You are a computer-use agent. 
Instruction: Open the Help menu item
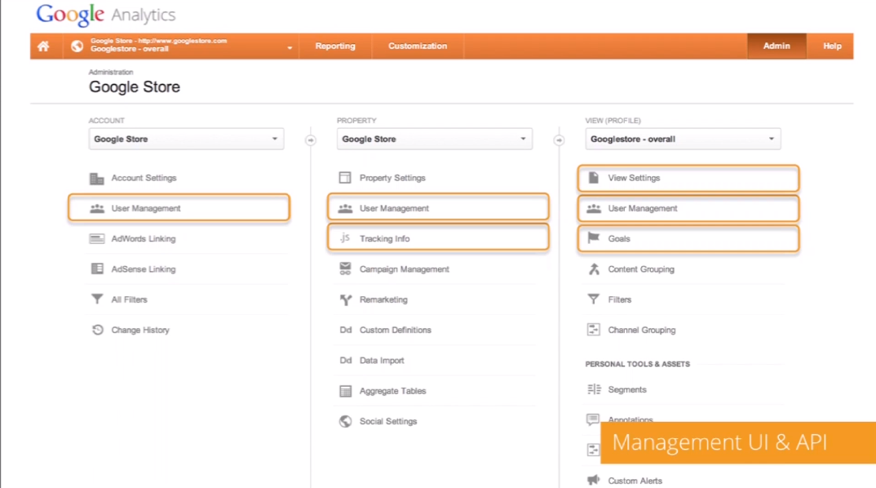pos(832,47)
